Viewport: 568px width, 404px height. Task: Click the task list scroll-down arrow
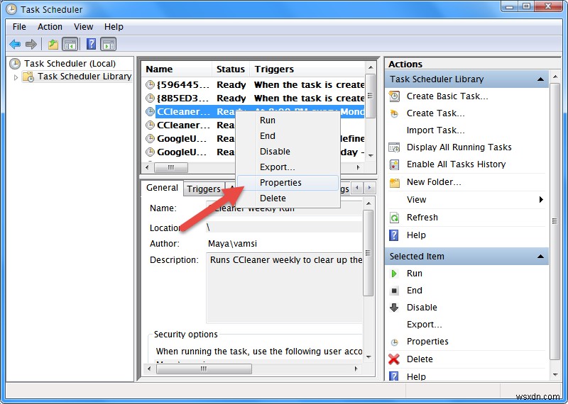click(x=370, y=155)
